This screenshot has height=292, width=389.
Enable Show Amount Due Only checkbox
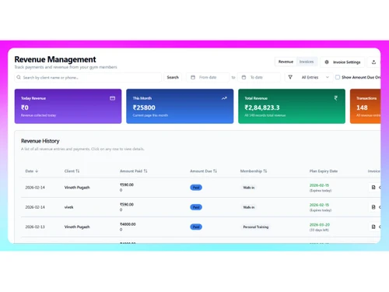[338, 77]
